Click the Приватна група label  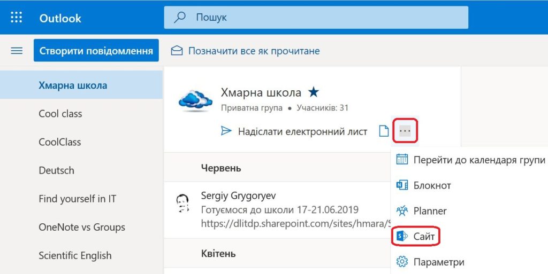[252, 108]
